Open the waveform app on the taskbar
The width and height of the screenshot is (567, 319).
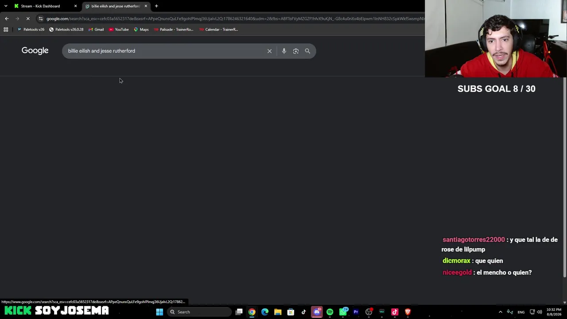pyautogui.click(x=382, y=312)
